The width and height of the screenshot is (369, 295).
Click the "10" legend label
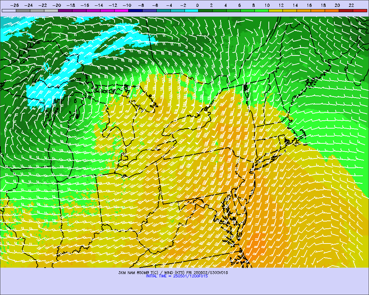267,5
